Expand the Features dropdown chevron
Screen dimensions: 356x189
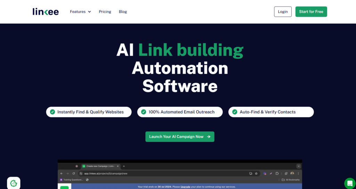coord(89,11)
